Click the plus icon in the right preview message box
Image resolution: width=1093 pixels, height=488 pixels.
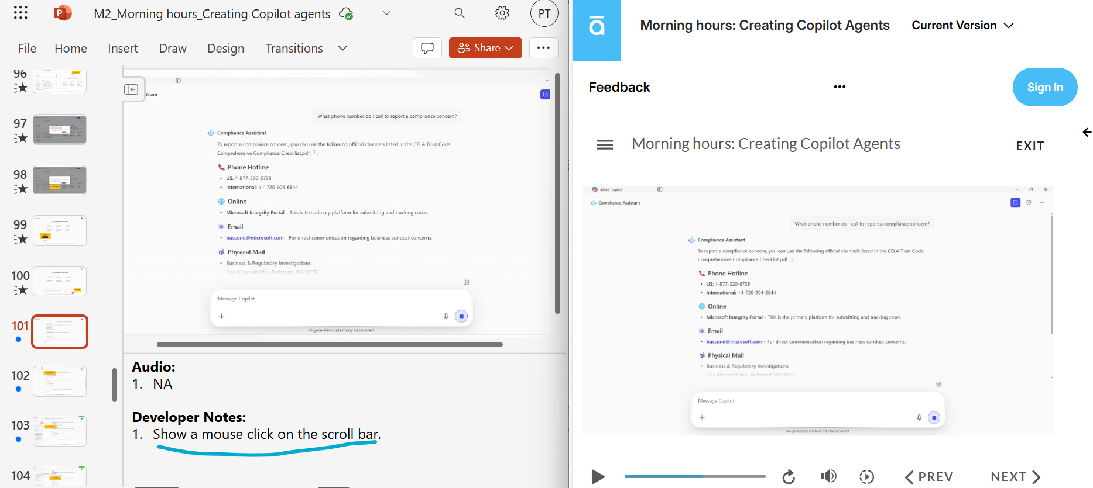tap(702, 417)
